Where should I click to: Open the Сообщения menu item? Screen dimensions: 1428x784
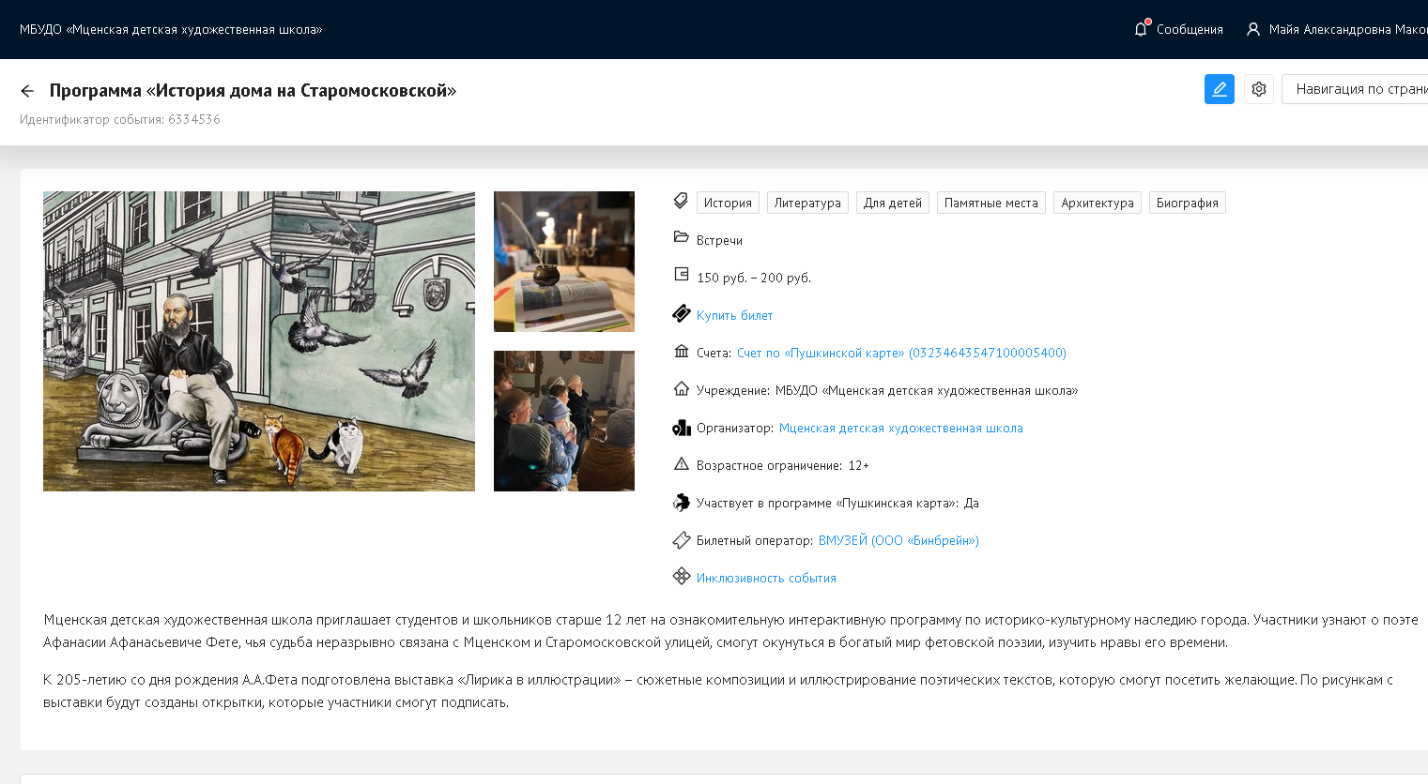(1189, 29)
